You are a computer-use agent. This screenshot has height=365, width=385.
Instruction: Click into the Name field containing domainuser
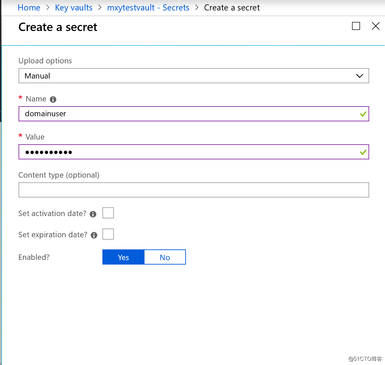pos(194,114)
